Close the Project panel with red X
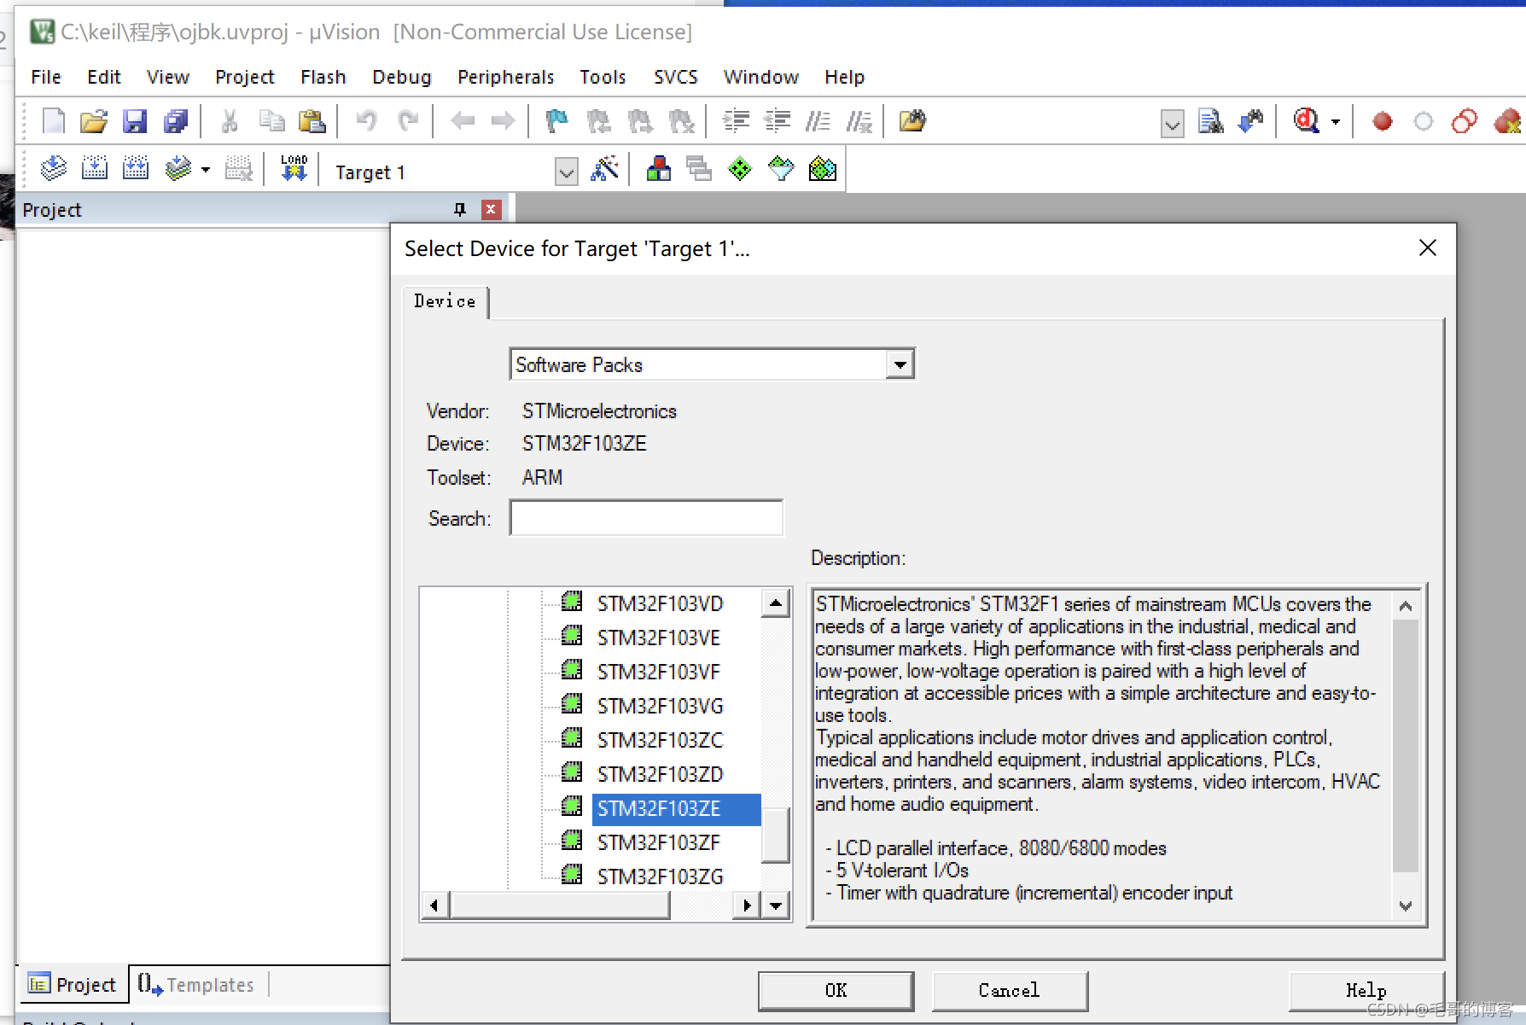Screen dimensions: 1526x1025 coord(491,209)
